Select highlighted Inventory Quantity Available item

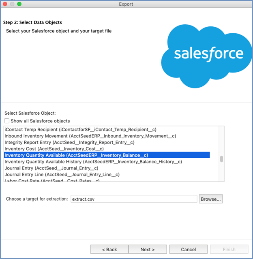[107, 155]
